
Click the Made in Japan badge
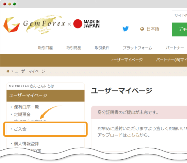(86, 24)
